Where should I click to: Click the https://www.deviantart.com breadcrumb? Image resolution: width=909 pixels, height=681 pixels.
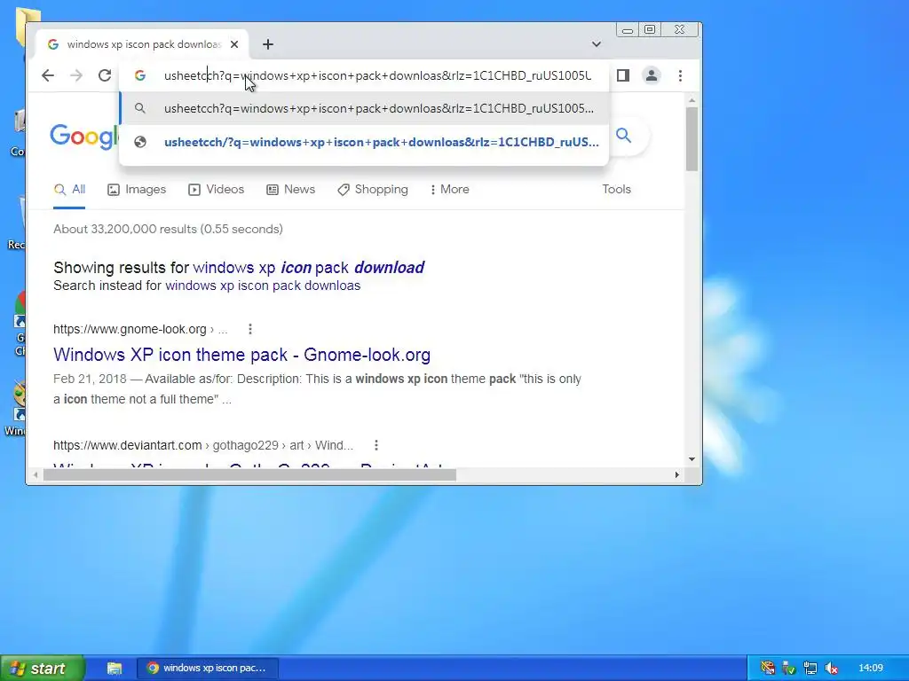coord(128,445)
